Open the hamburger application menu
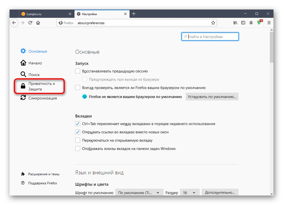 (x=269, y=23)
